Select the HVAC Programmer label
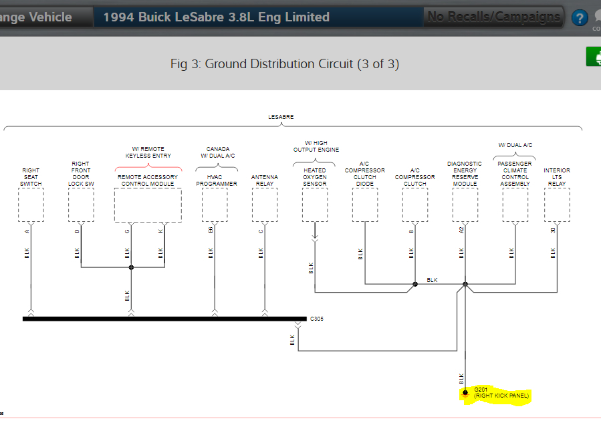Image resolution: width=601 pixels, height=439 pixels. [x=216, y=180]
